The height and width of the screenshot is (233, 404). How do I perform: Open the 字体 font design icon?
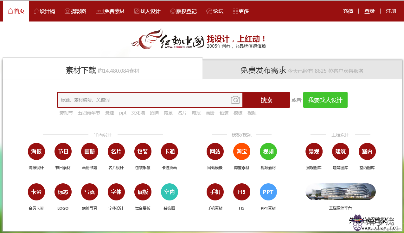click(x=116, y=192)
